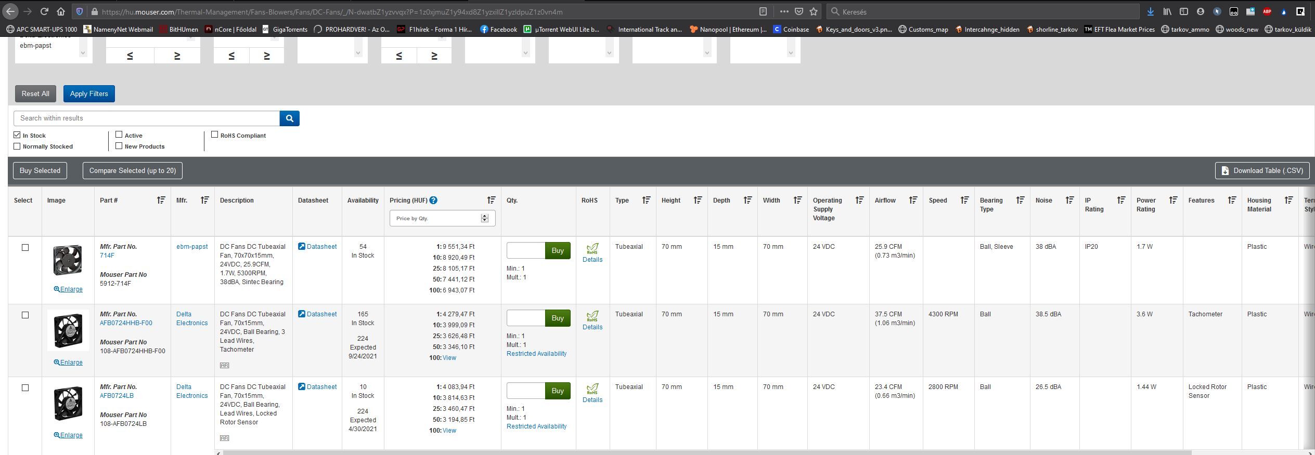Open Datasheet for AFB0724HHB-F00
The width and height of the screenshot is (1315, 455).
317,314
